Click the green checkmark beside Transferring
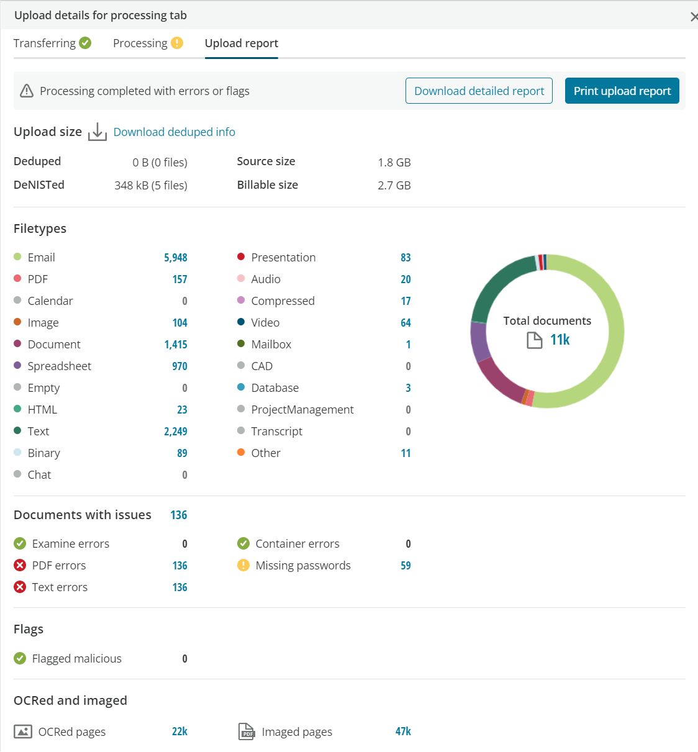The height and width of the screenshot is (752, 698). [85, 43]
